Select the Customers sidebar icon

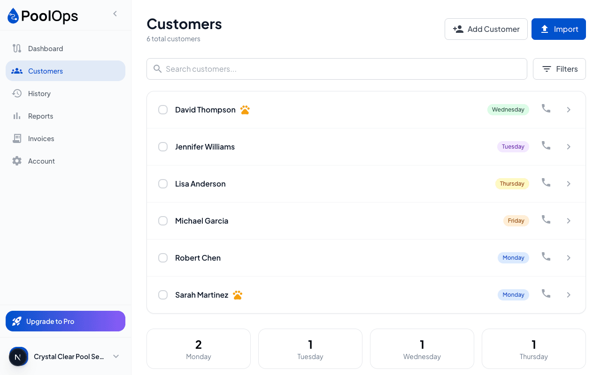17,71
